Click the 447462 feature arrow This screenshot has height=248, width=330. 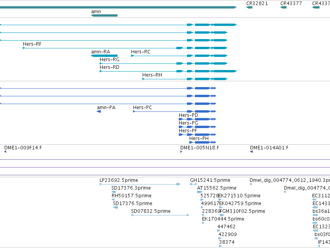tap(219, 231)
